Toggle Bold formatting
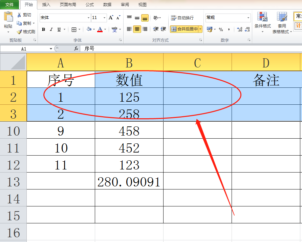302x242 pixels. (x=43, y=30)
